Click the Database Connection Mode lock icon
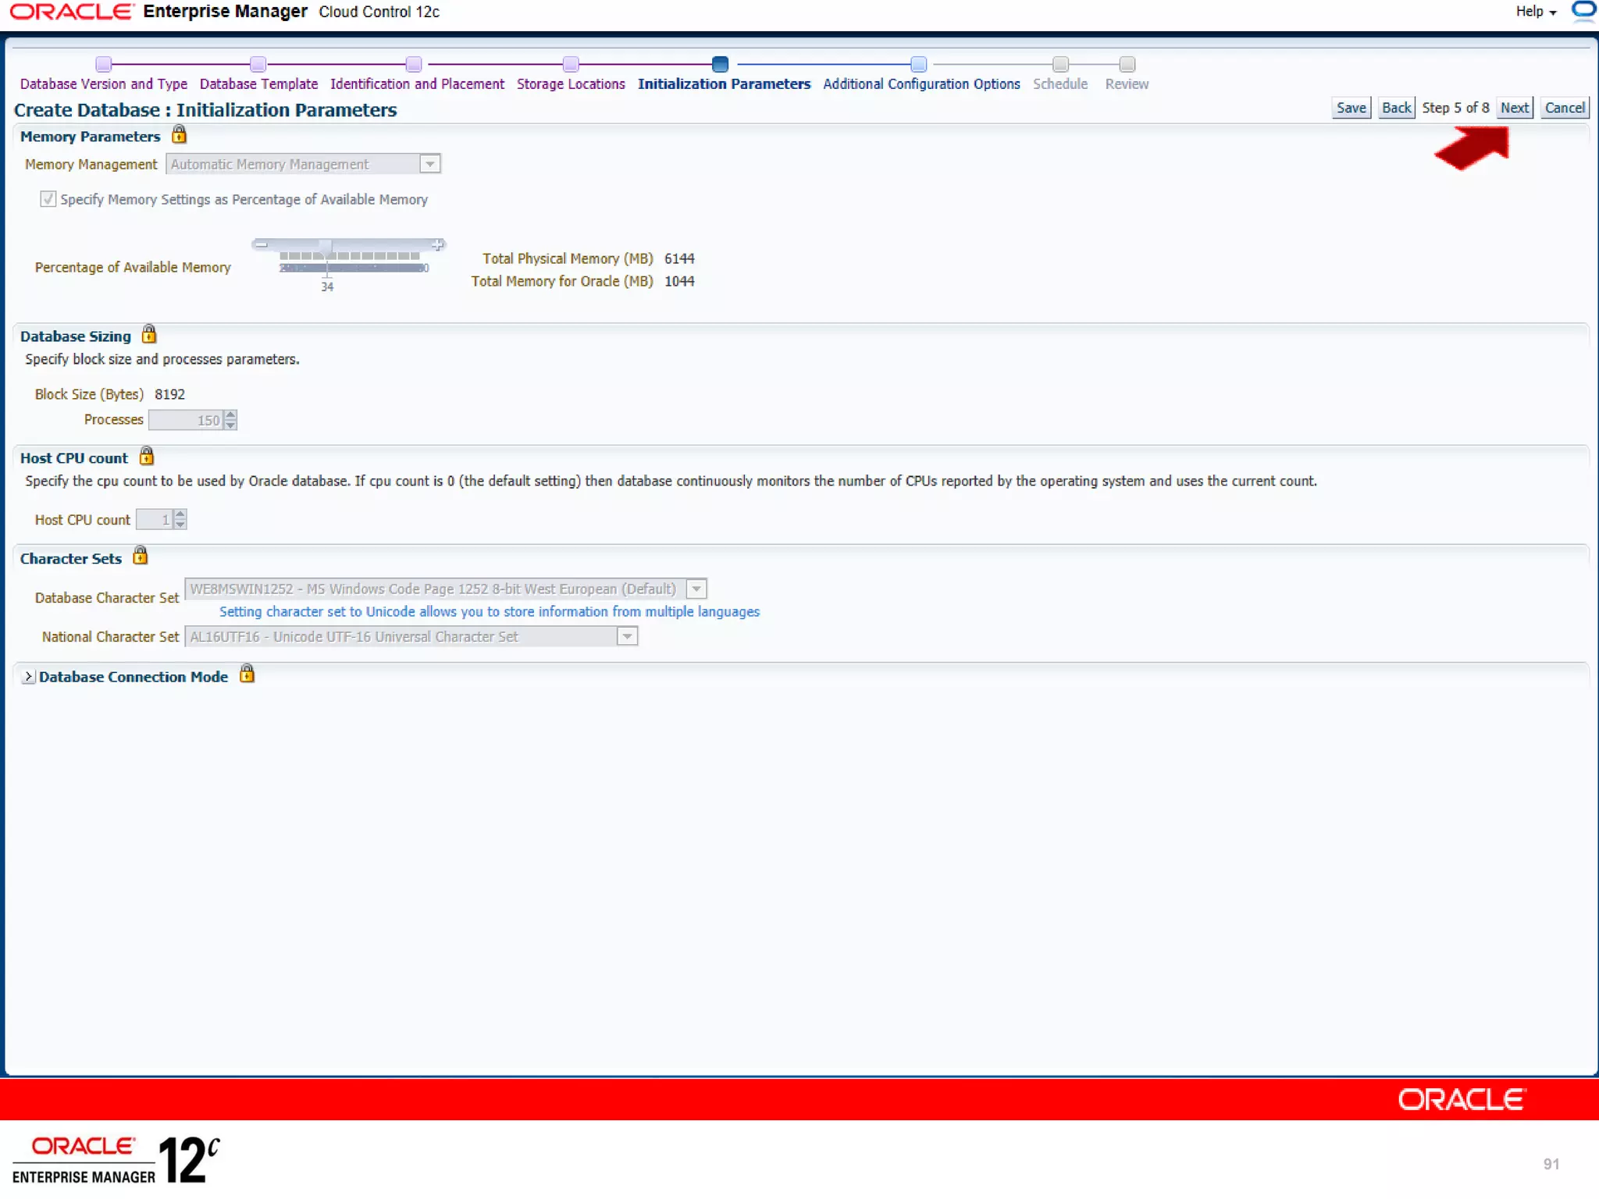The image size is (1599, 1199). click(x=247, y=674)
